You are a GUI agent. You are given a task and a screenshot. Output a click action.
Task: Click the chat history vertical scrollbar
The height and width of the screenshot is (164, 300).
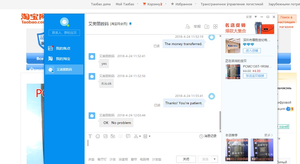pos(220,120)
